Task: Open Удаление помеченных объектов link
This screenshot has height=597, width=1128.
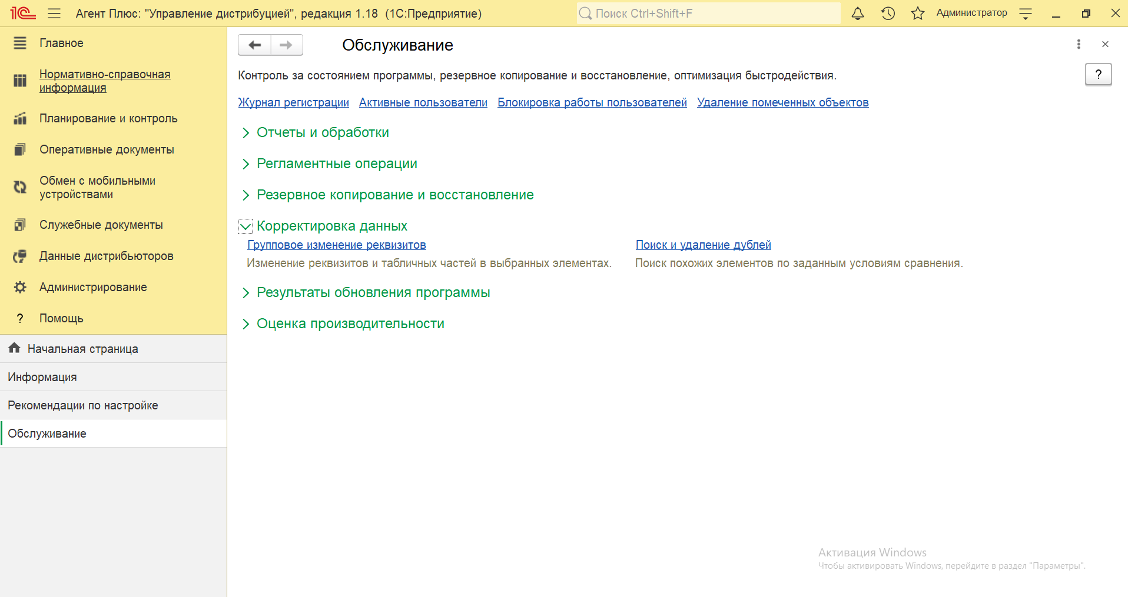Action: click(783, 102)
